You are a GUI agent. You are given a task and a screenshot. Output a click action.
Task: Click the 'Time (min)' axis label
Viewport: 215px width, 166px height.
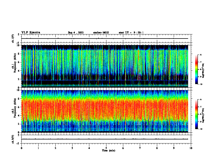click(109, 151)
